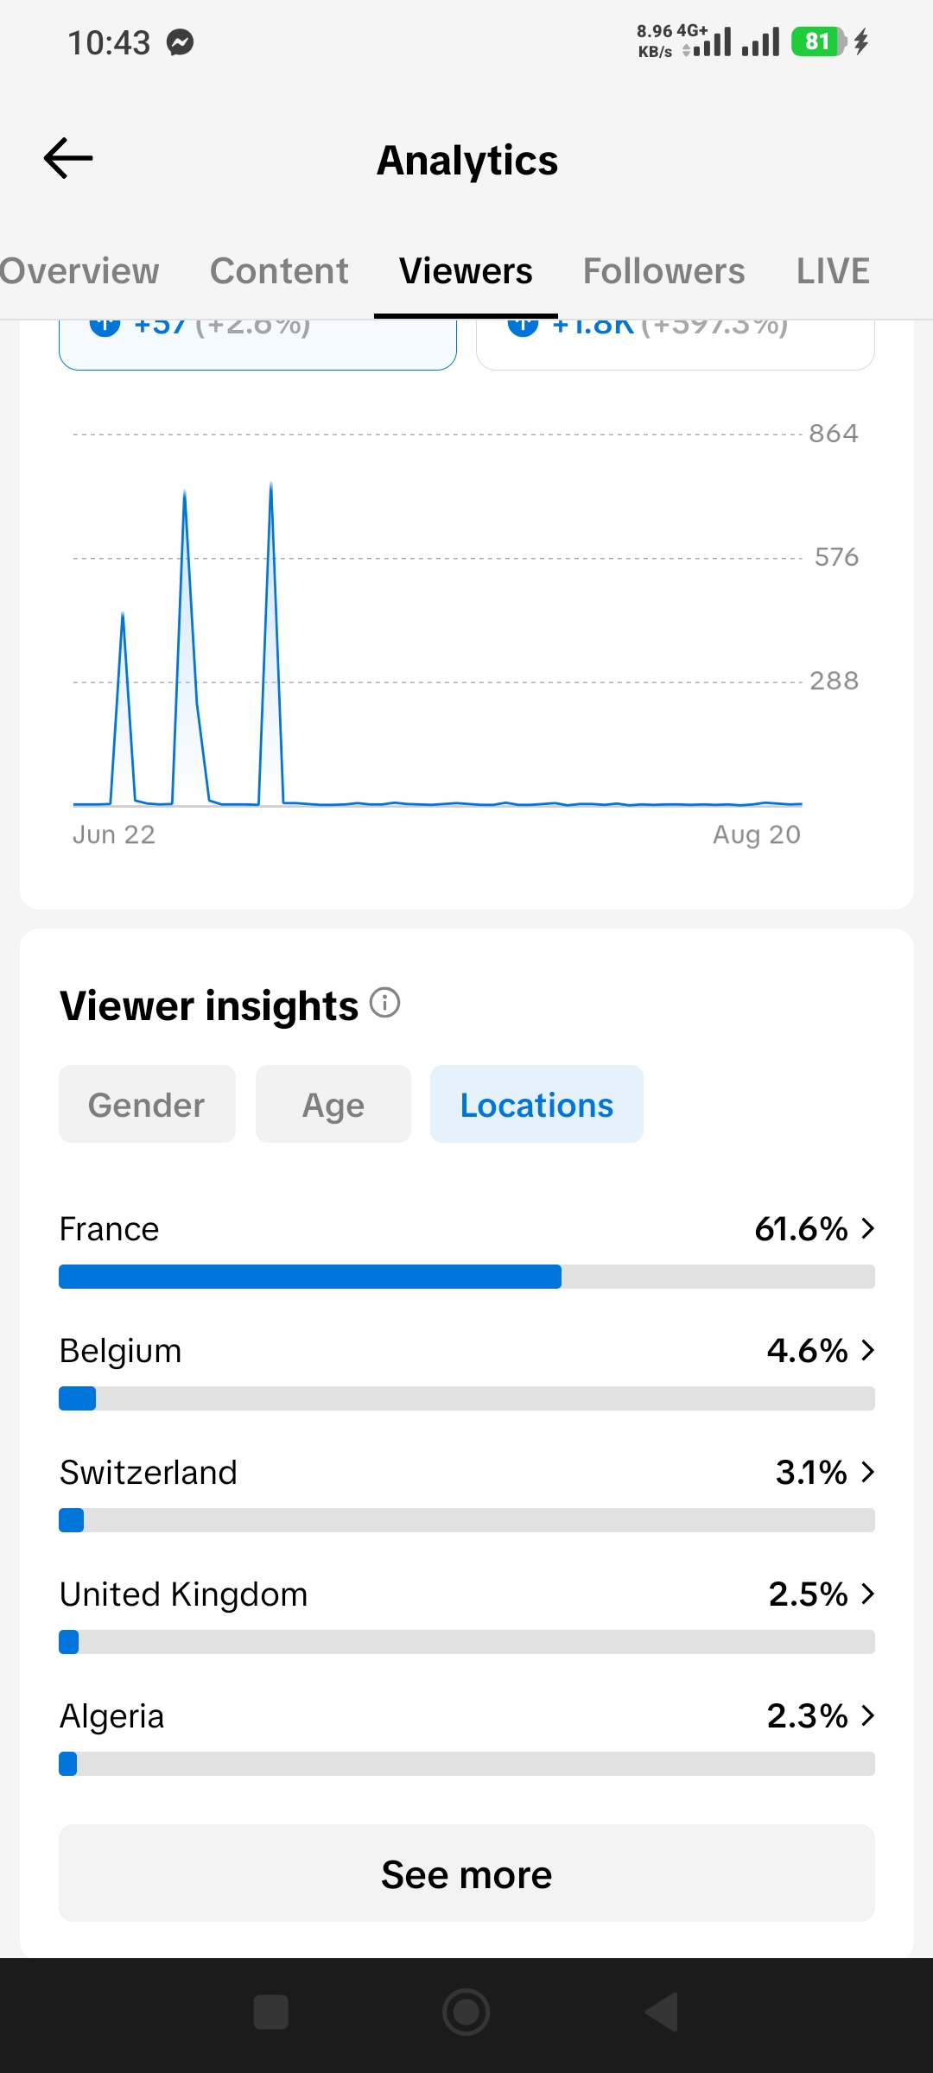Select the Gender filter chip

pyautogui.click(x=147, y=1104)
